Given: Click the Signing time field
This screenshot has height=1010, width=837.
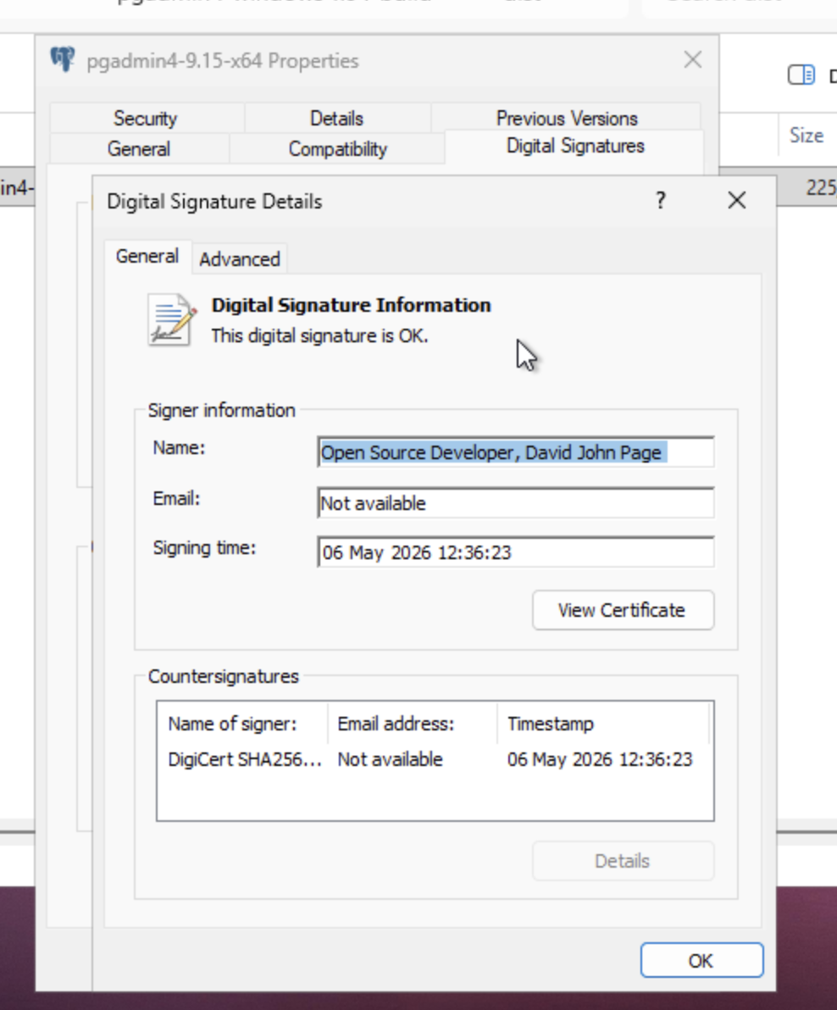Looking at the screenshot, I should click(516, 552).
